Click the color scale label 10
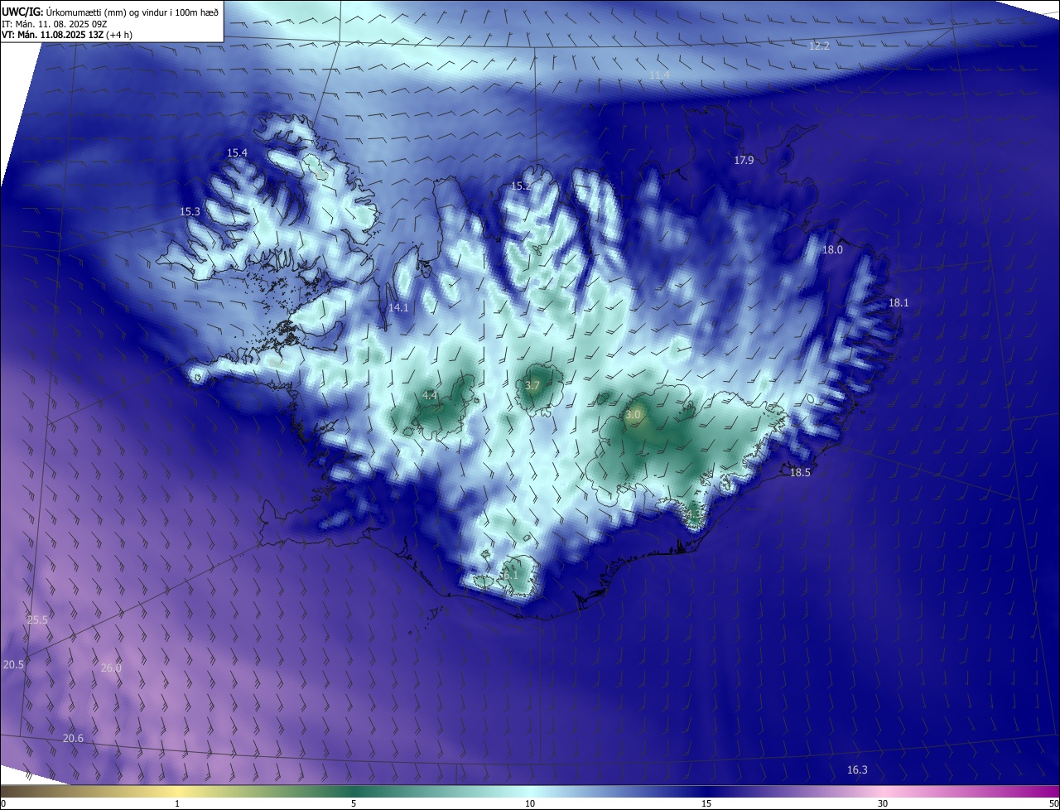The height and width of the screenshot is (810, 1060). [530, 803]
